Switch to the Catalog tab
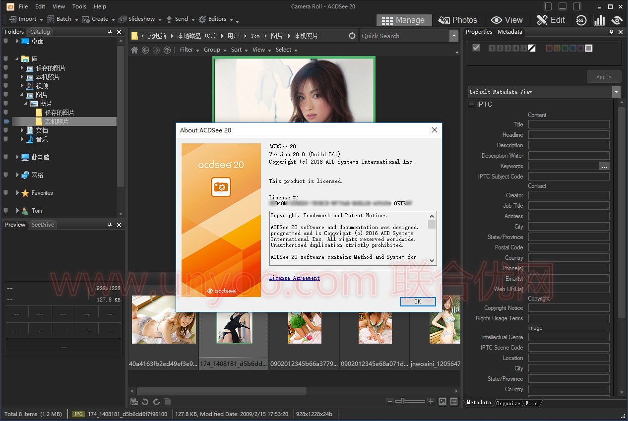 click(40, 32)
